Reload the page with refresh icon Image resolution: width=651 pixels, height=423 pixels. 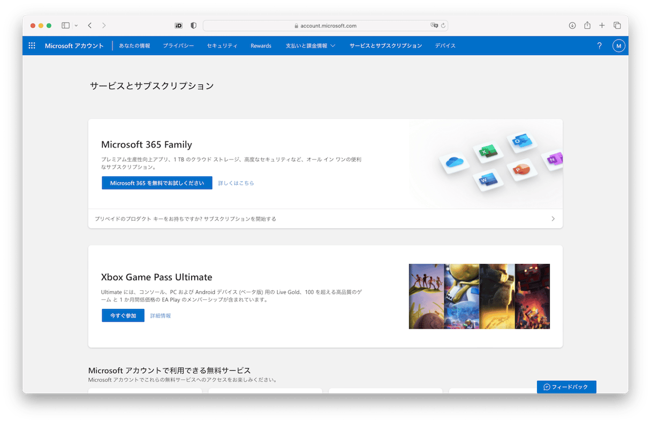(x=443, y=25)
